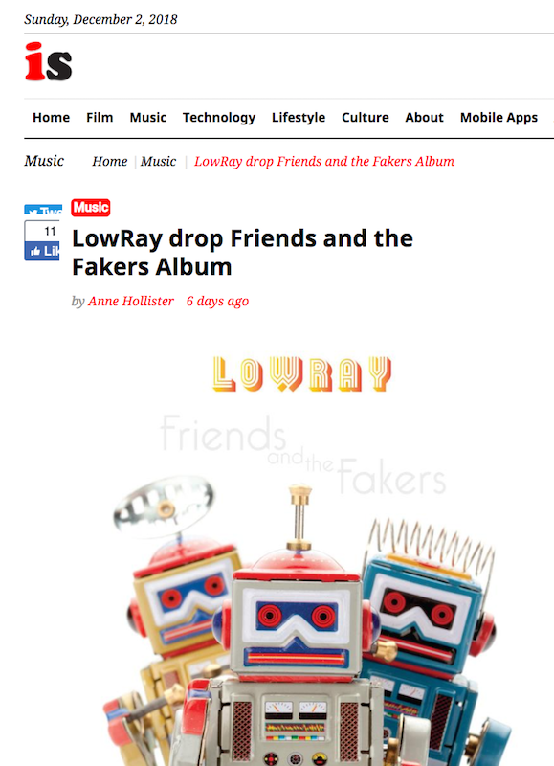Click the Home breadcrumb link
This screenshot has width=554, height=766.
tap(110, 161)
